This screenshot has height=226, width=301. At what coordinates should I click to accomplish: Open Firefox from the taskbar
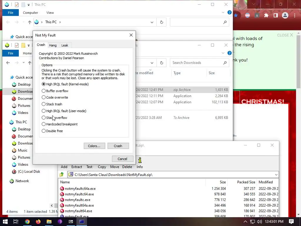pos(38,222)
